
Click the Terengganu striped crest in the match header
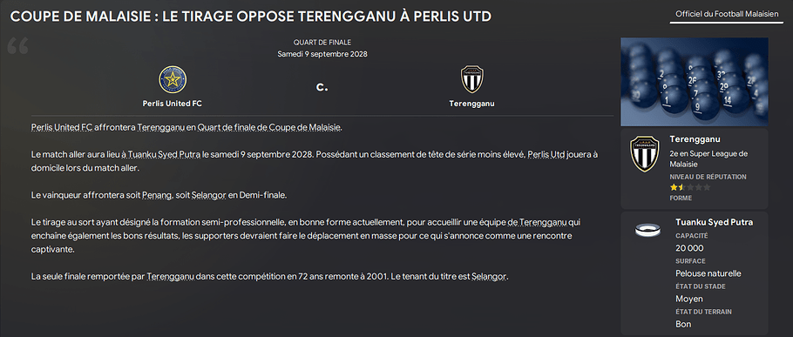[x=471, y=79]
